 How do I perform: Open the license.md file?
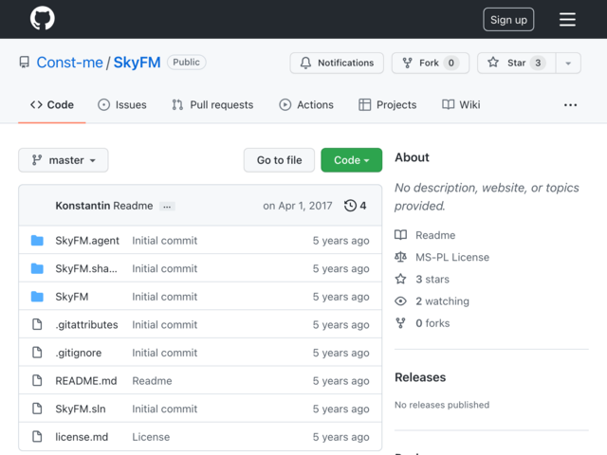click(82, 437)
